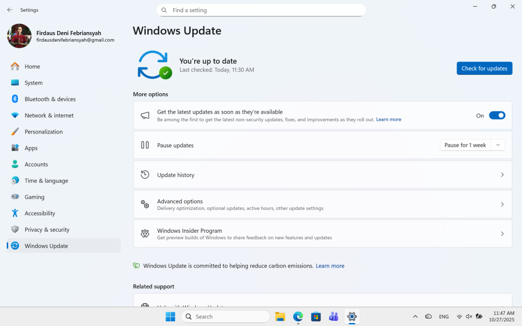This screenshot has height=326, width=522.
Task: Click the history clock icon
Action: coord(145,175)
